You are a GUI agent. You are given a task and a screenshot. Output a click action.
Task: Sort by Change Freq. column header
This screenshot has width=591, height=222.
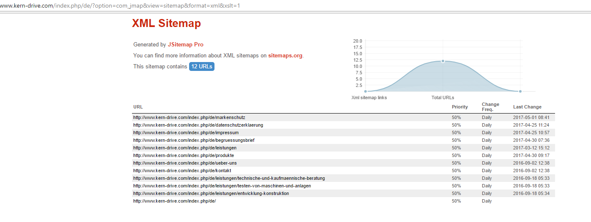[490, 107]
